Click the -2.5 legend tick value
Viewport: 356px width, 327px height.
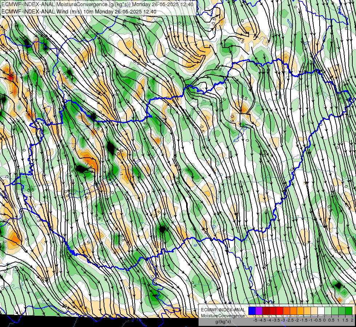point(290,320)
